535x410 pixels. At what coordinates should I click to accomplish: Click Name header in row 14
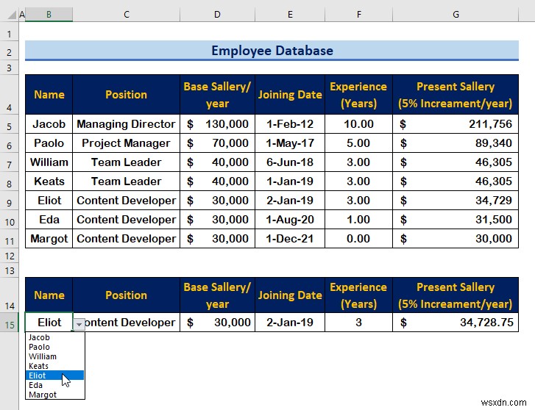[x=49, y=295]
